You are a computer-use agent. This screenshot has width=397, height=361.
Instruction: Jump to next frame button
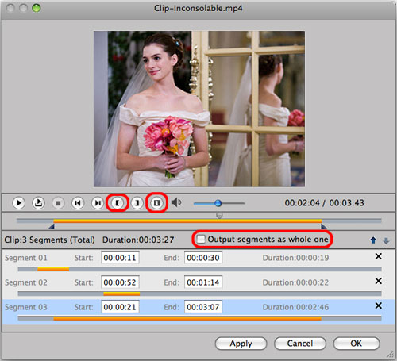point(98,203)
